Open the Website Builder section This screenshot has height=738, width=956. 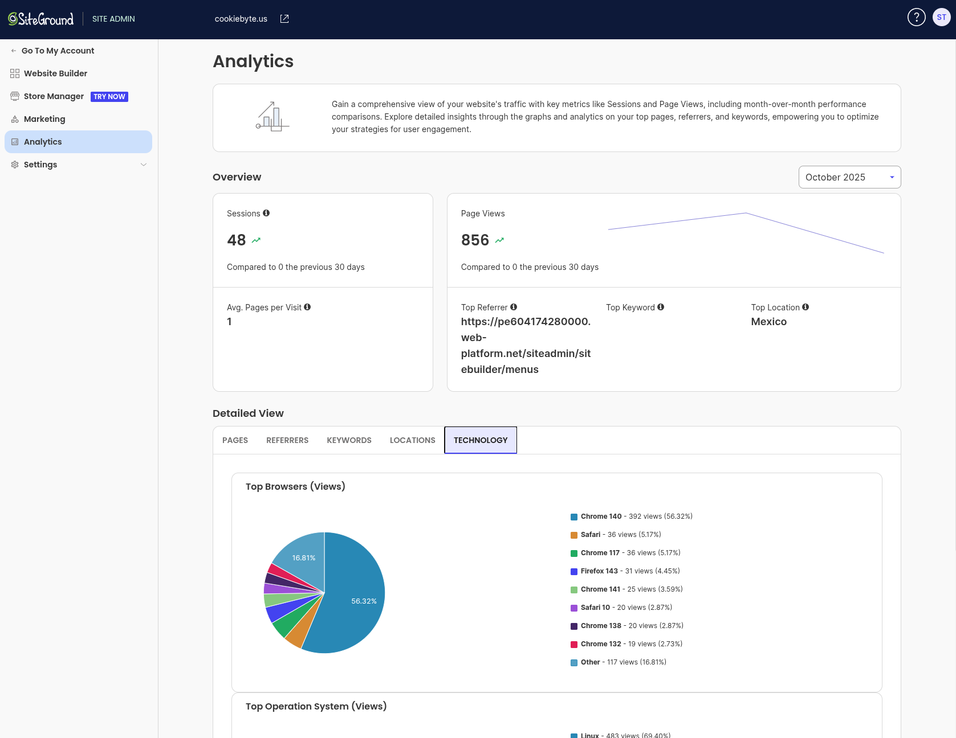[x=55, y=73]
